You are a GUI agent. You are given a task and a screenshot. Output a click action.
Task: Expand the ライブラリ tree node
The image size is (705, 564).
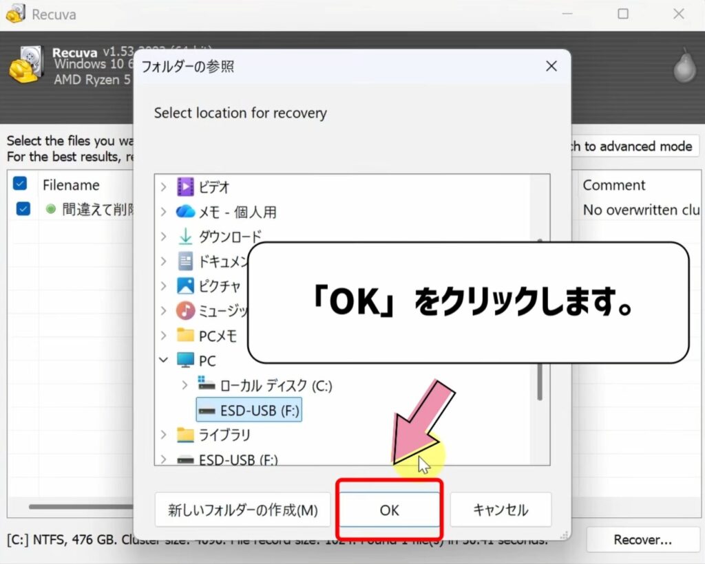pos(164,435)
